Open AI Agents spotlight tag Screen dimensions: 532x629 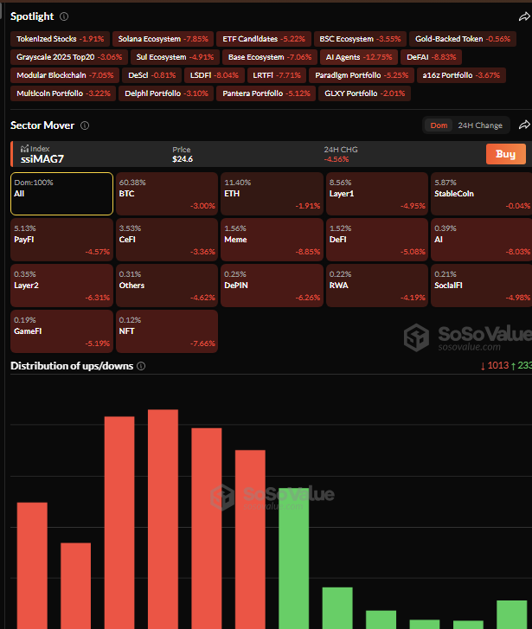359,57
